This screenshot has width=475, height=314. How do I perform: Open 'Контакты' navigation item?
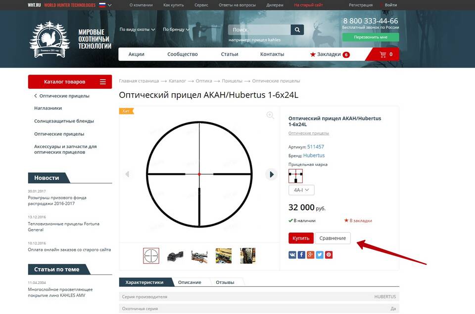click(272, 54)
